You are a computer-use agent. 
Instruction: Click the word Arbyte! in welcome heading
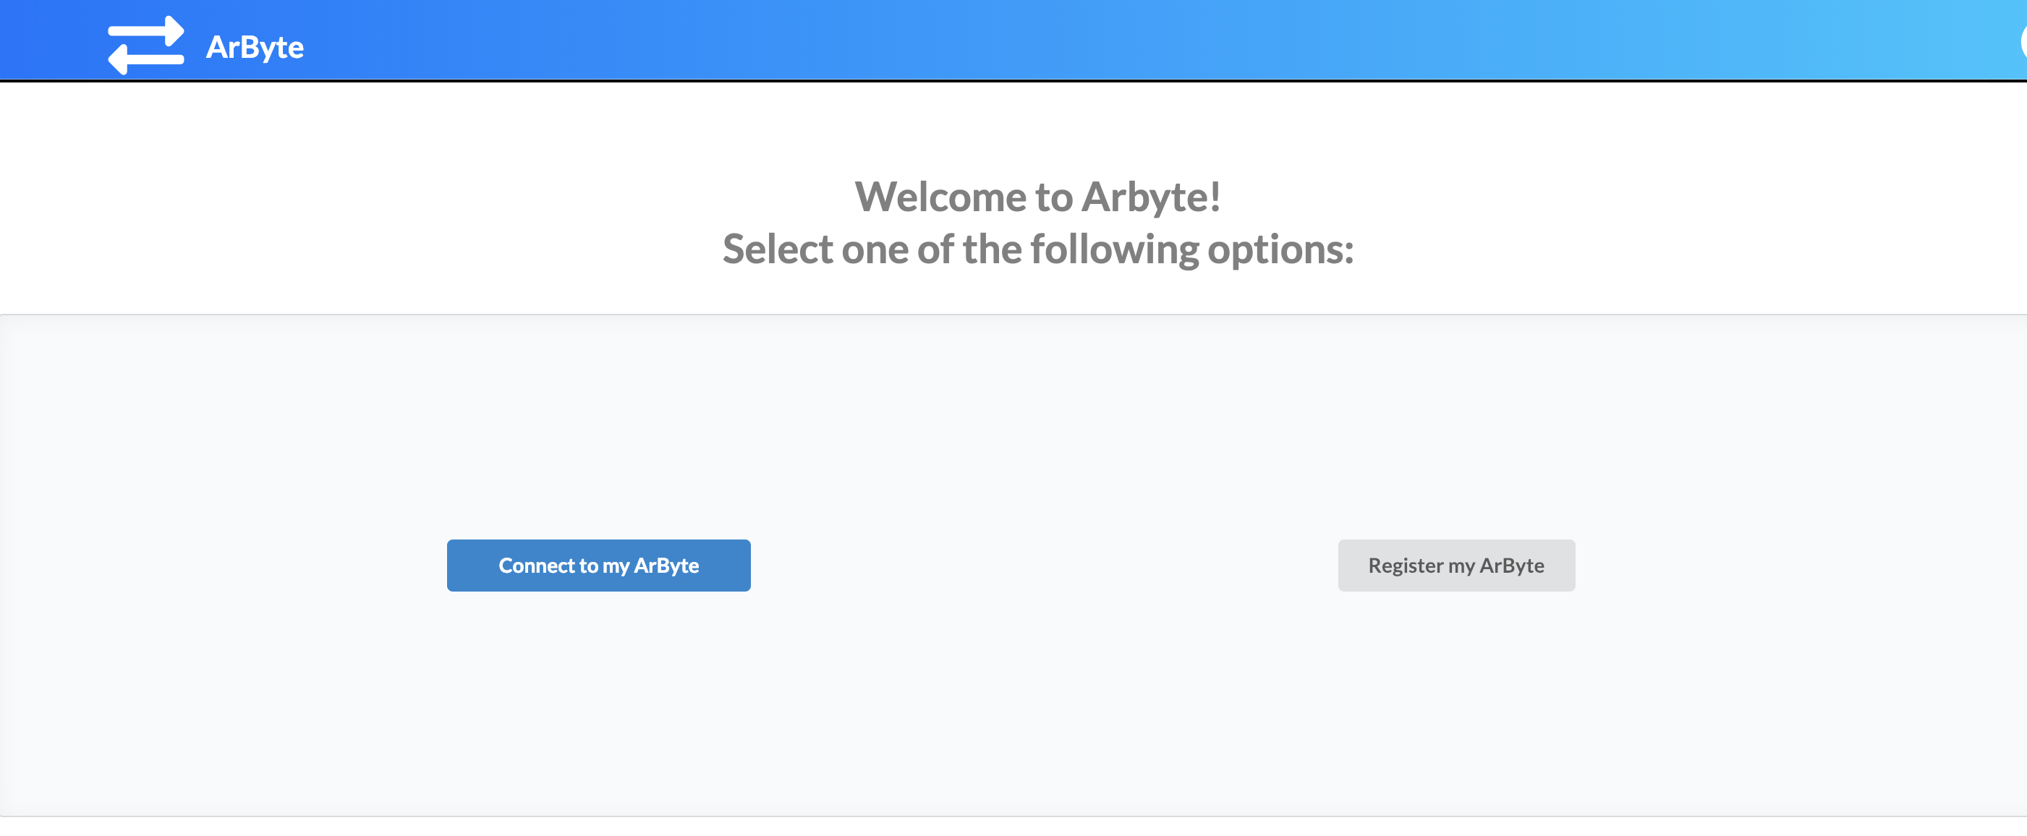coord(1151,197)
